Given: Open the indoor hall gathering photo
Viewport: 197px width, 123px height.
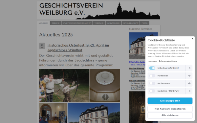Looking at the screenshot, I should pos(53,113).
